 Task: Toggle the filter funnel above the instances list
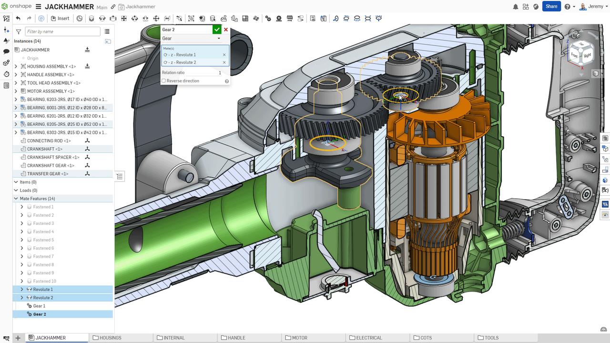click(18, 30)
